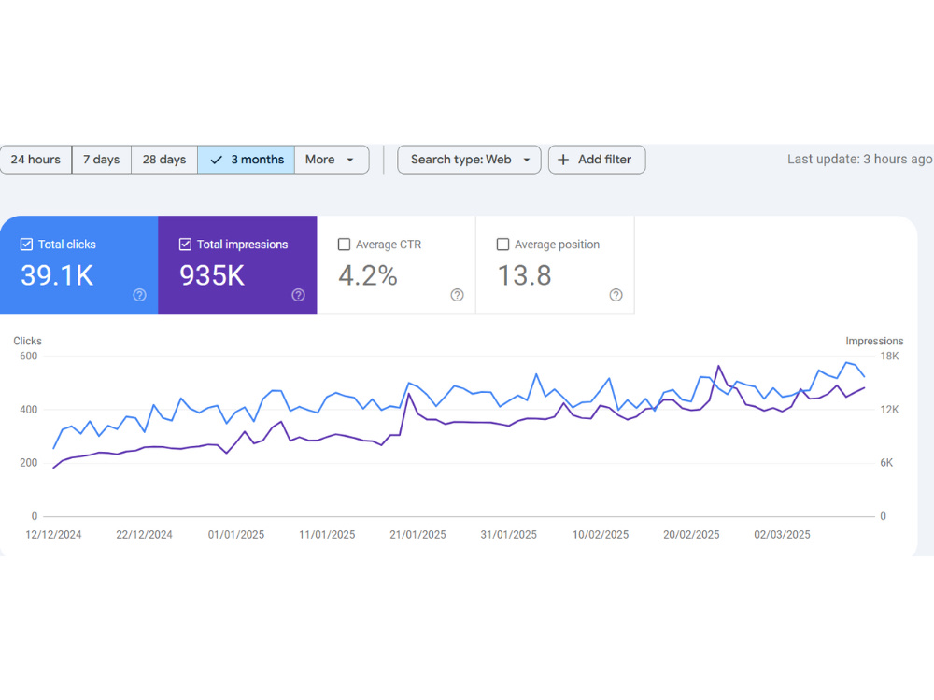Click the 13.8 average position value

[x=524, y=275]
